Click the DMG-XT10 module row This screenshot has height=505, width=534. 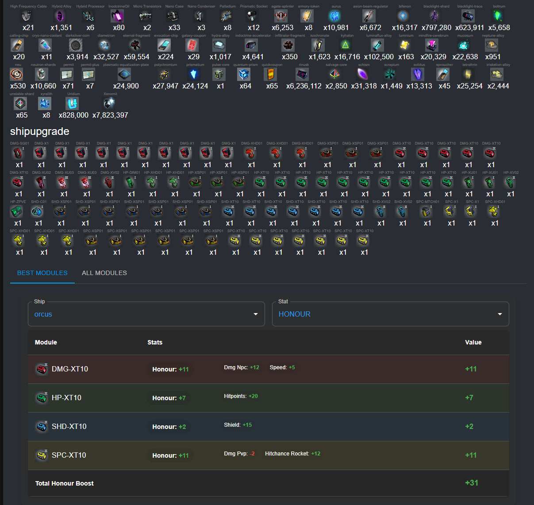pos(269,369)
